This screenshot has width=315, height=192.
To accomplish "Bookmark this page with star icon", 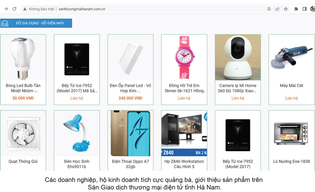I will click(286, 9).
